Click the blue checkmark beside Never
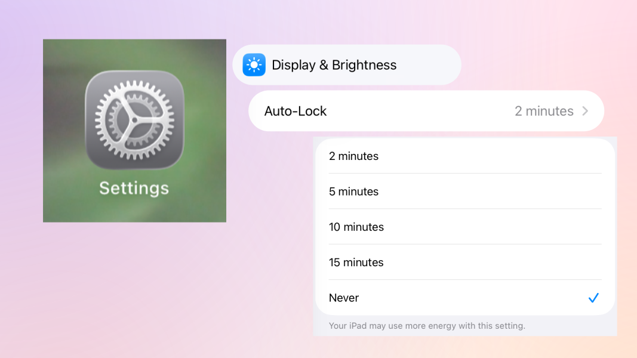 point(593,298)
